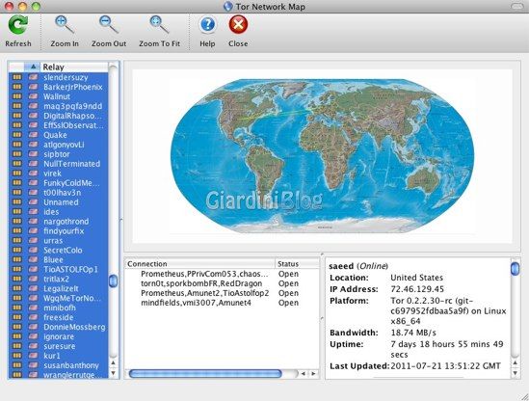This screenshot has height=401, width=529.
Task: Select relay DonnieMossberg
Action: coord(74,327)
